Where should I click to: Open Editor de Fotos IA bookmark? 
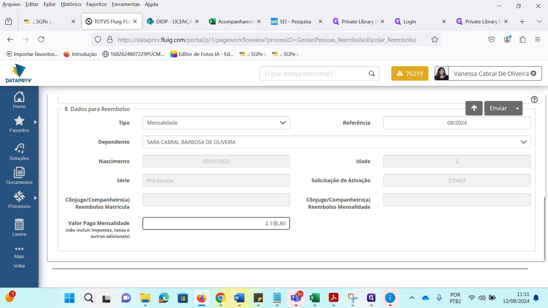(x=202, y=54)
